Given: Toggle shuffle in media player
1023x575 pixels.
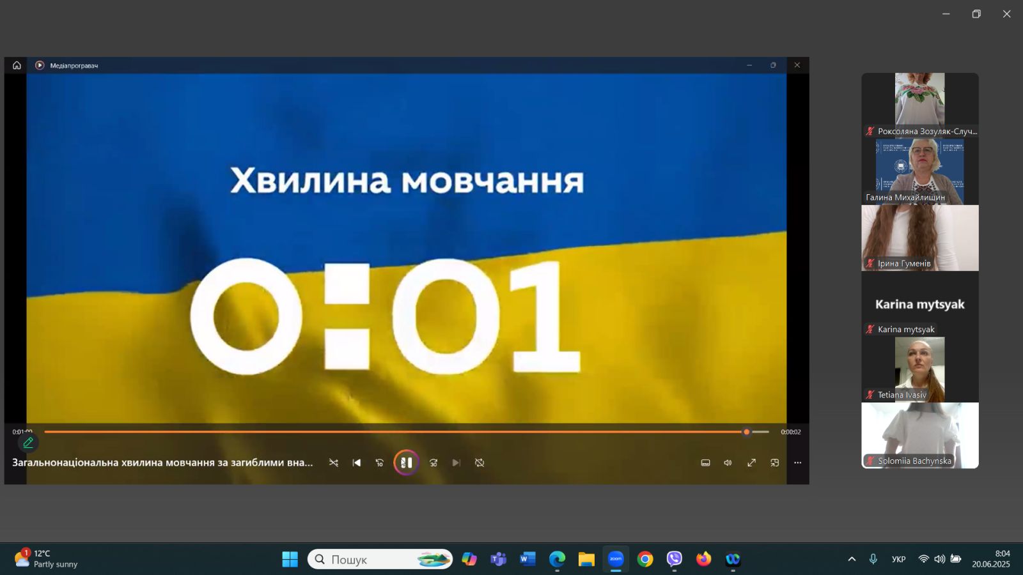Looking at the screenshot, I should [x=333, y=463].
